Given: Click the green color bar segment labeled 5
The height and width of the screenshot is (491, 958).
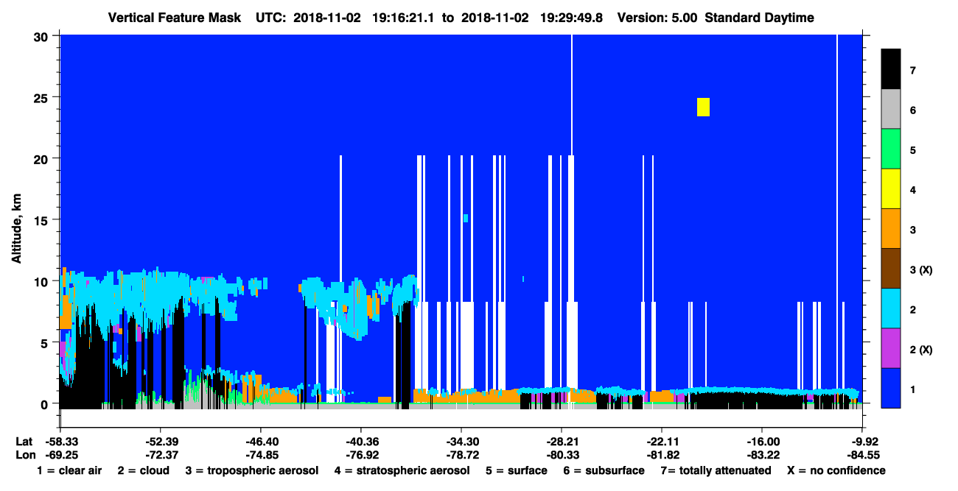Looking at the screenshot, I should point(891,149).
